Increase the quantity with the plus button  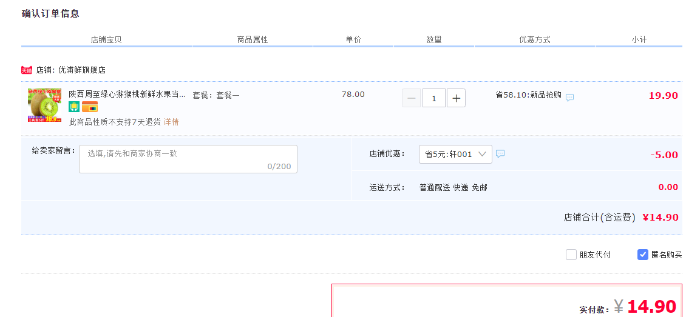pos(456,98)
